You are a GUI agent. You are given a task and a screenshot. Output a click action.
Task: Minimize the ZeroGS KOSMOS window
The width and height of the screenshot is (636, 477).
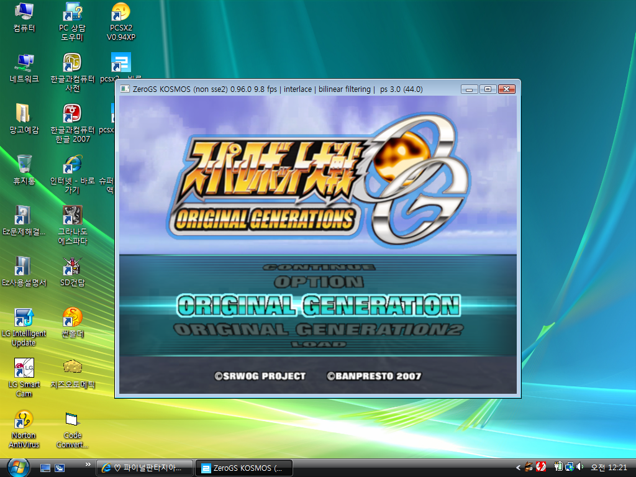click(x=470, y=89)
